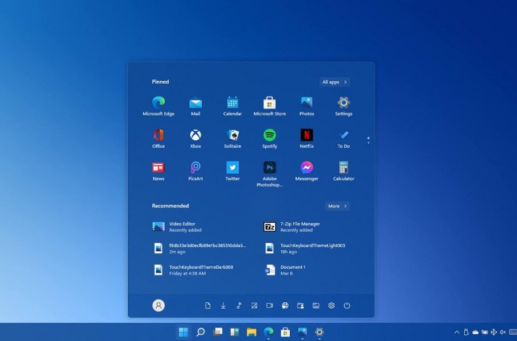Open taskbar Search
517x341 pixels.
point(201,332)
